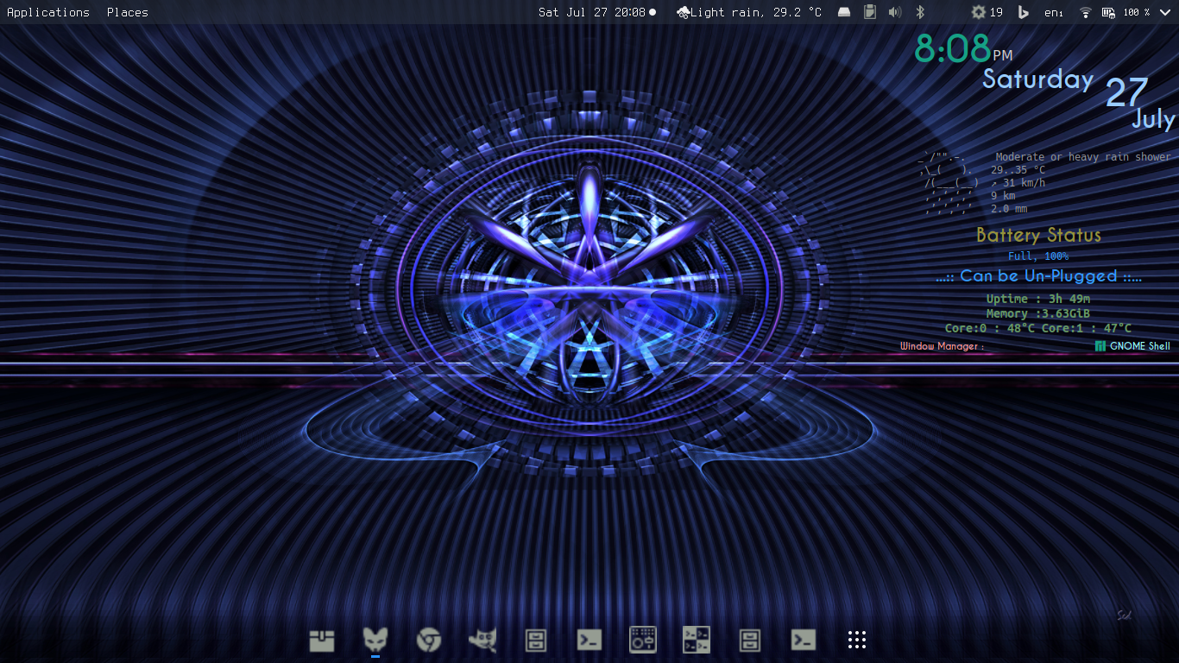1179x663 pixels.
Task: Launch GIMP image editor from the dock
Action: coord(482,640)
